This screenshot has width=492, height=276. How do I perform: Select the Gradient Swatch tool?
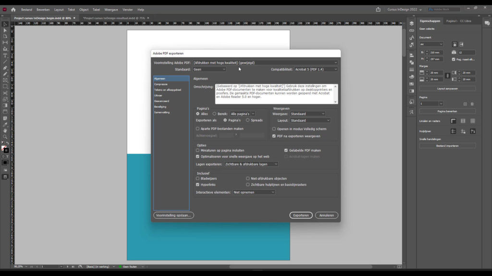point(5,105)
